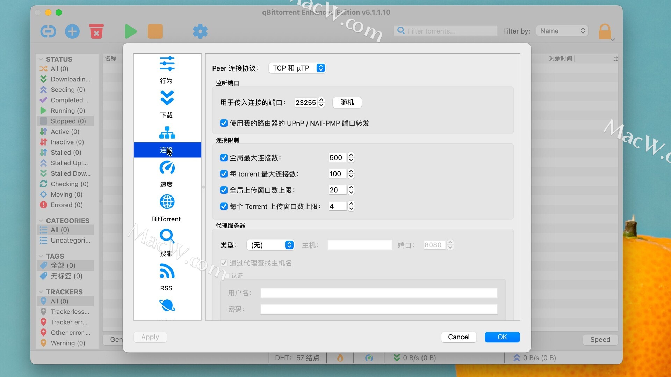
Task: Filter by Errored (0) status
Action: pos(65,205)
